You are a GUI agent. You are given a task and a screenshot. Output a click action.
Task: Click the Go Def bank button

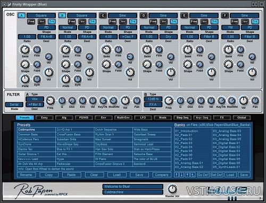(203, 175)
